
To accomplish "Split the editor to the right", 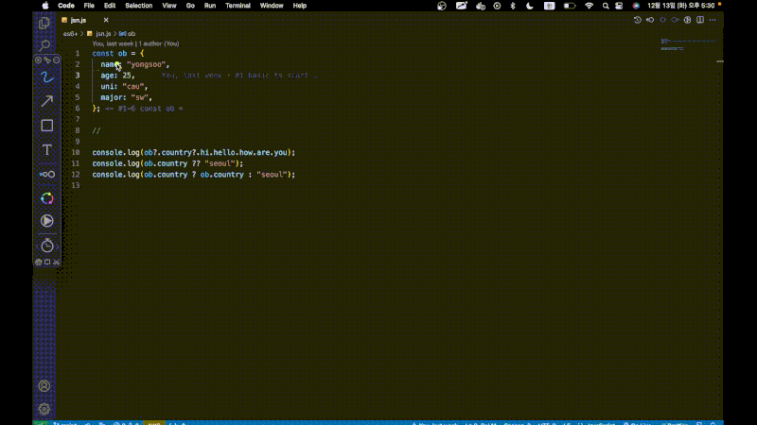I will click(700, 20).
